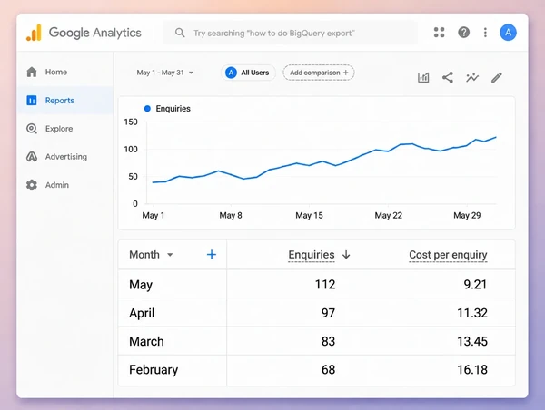This screenshot has height=410, width=545.
Task: Open the Google apps grid icon
Action: point(439,33)
